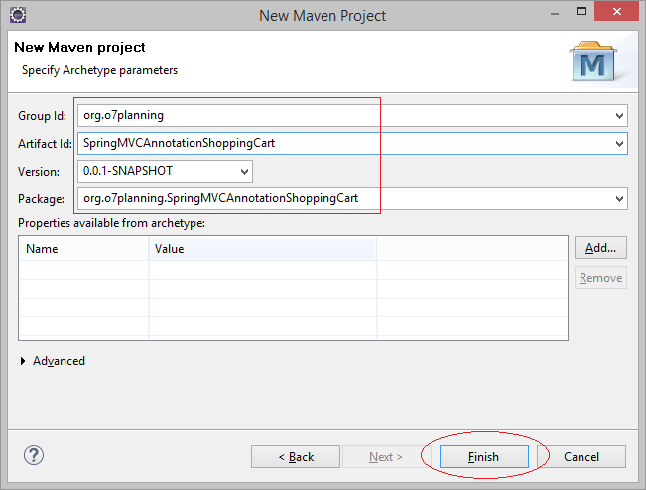The height and width of the screenshot is (490, 646).
Task: Click 'Specify Archetype parameters' subtitle
Action: point(99,70)
